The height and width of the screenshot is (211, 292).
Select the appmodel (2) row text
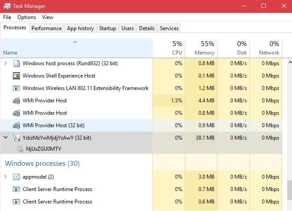[38, 177]
